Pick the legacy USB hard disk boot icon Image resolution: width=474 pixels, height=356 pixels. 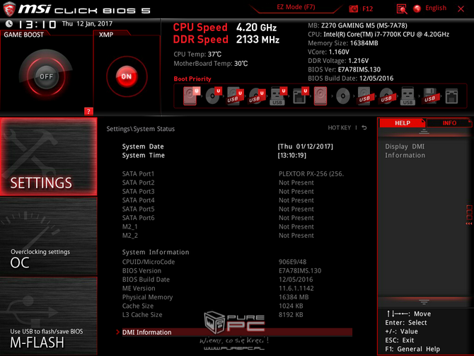click(364, 96)
